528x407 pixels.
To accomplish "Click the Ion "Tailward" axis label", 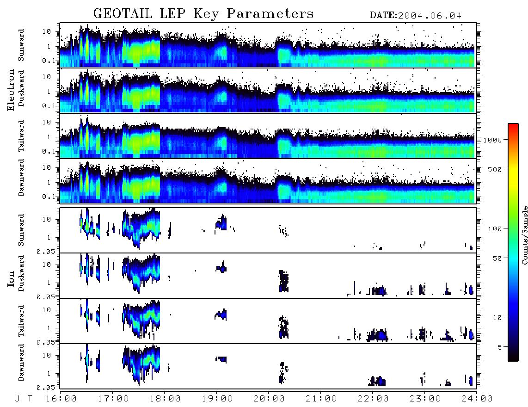I will point(21,321).
